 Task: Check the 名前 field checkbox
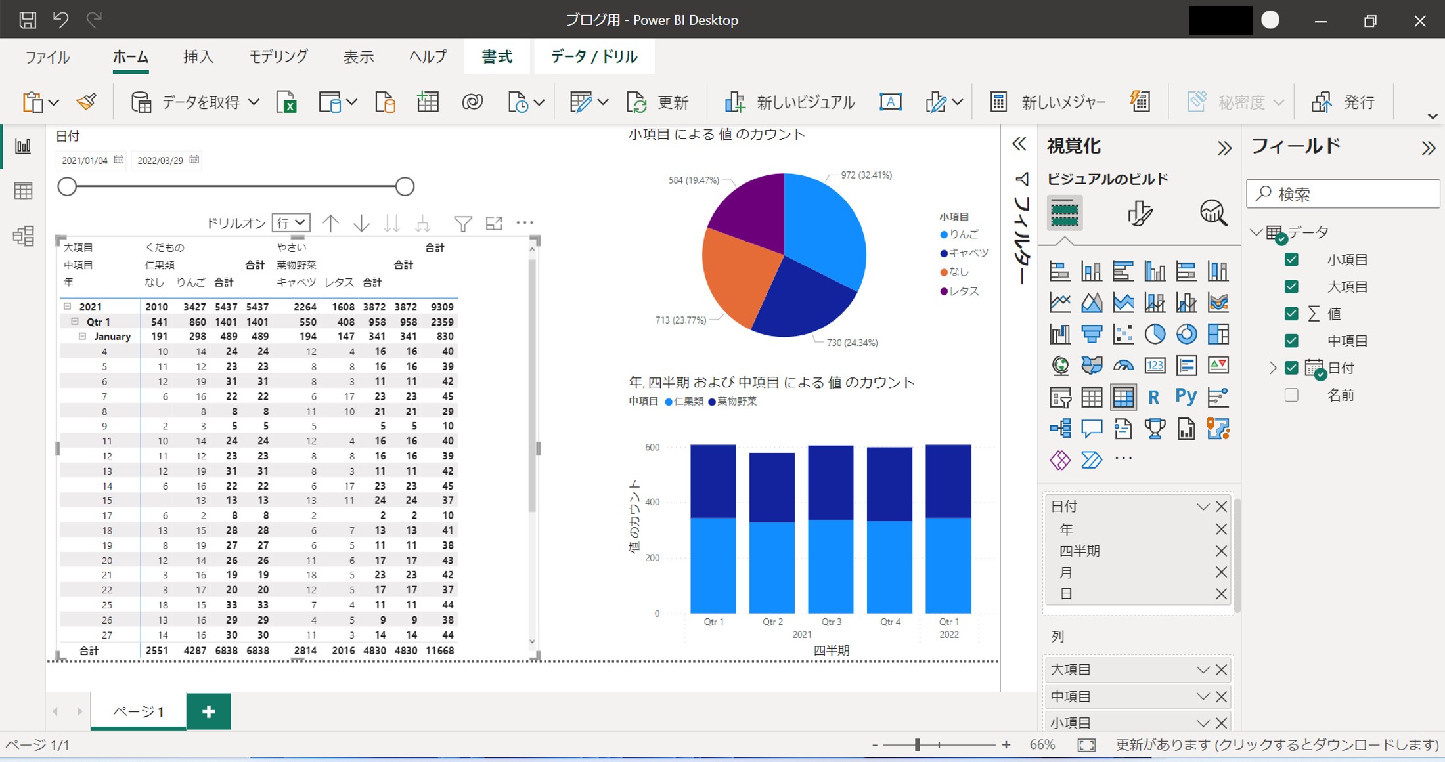1291,395
